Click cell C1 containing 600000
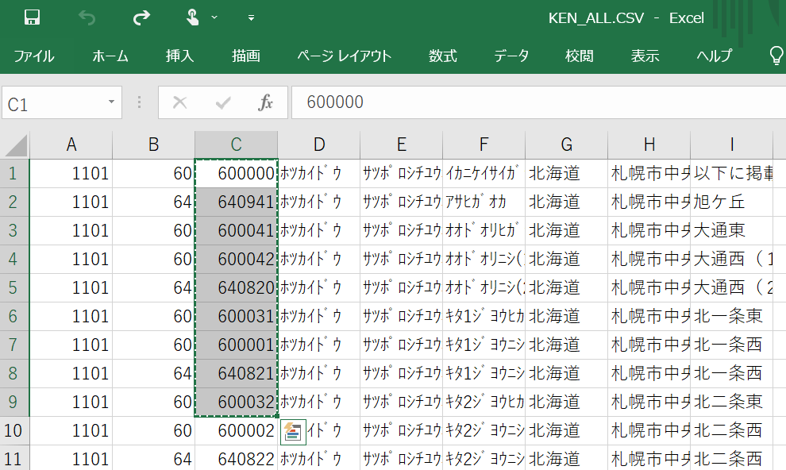Screen dimensions: 786x470 point(236,173)
